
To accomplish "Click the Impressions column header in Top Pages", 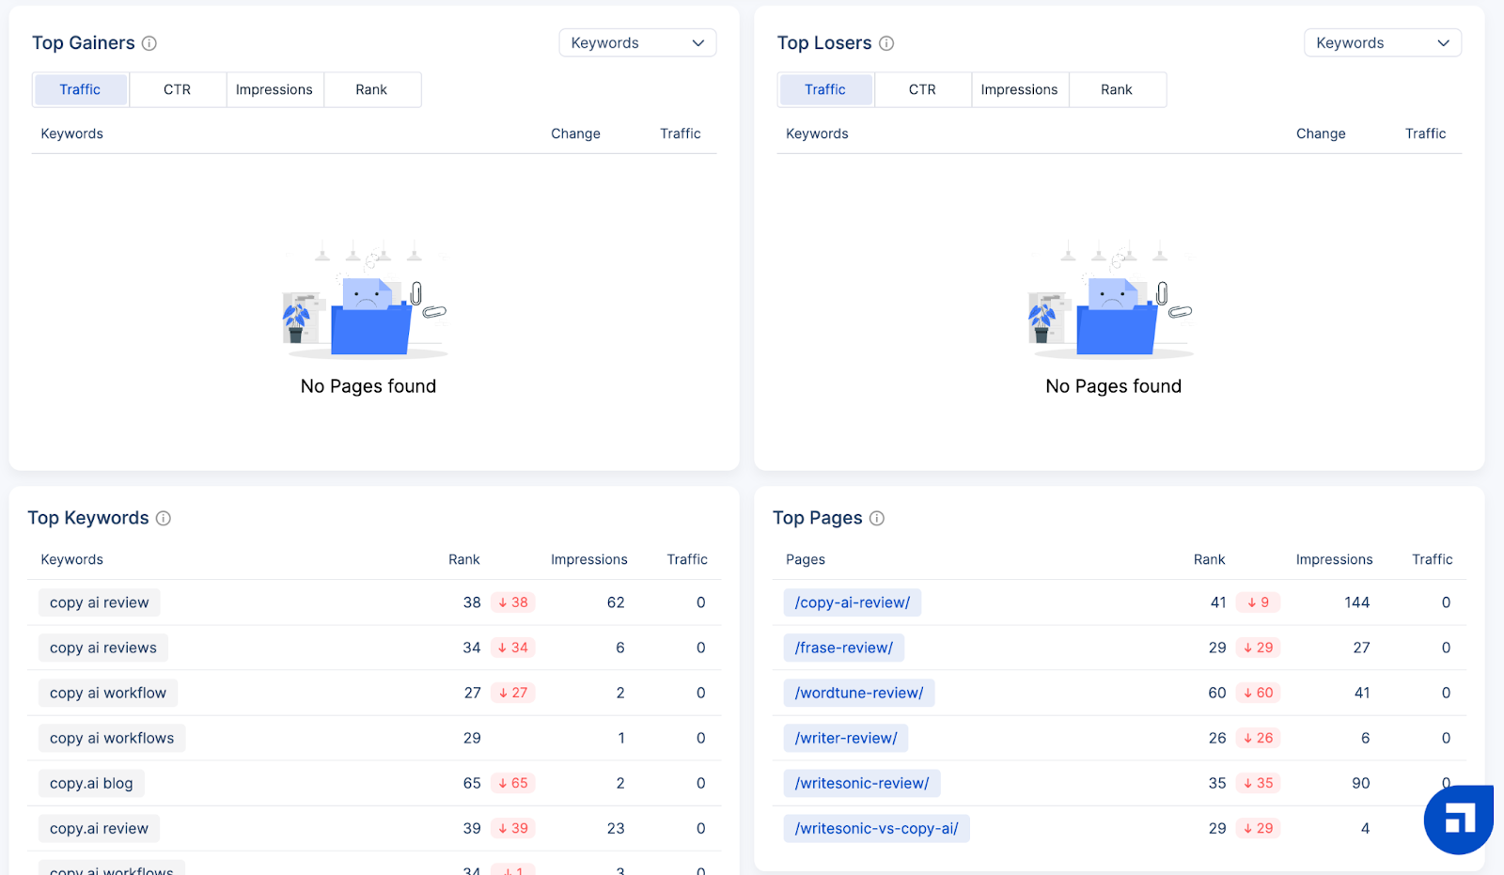I will 1335,559.
